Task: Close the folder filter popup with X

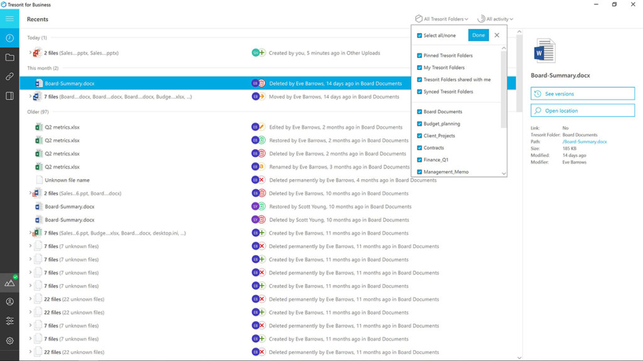Action: coord(497,36)
